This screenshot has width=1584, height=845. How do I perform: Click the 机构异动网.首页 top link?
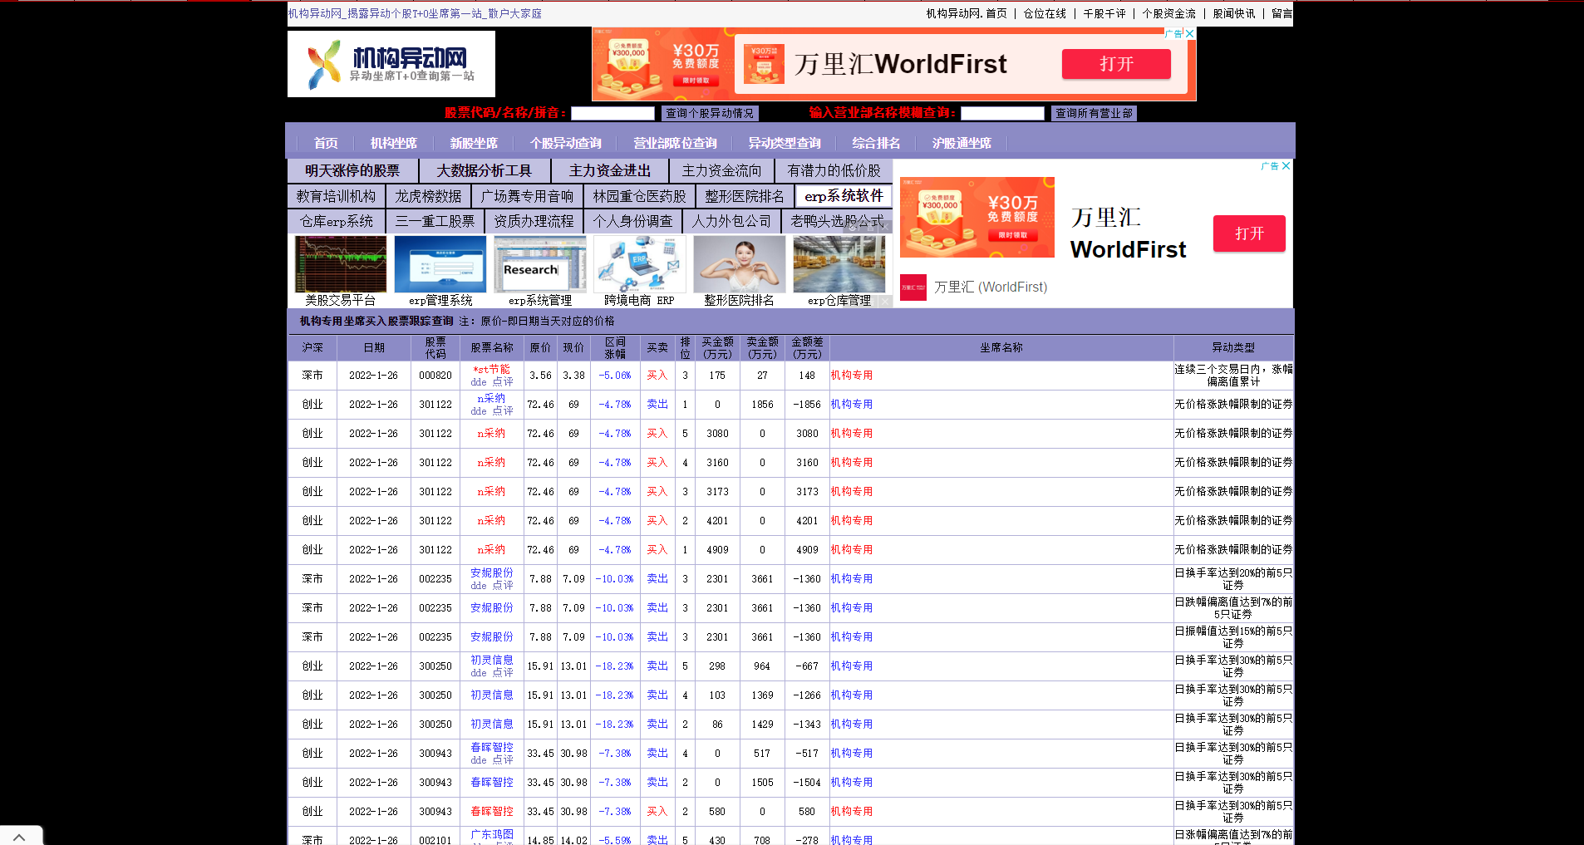tap(967, 13)
